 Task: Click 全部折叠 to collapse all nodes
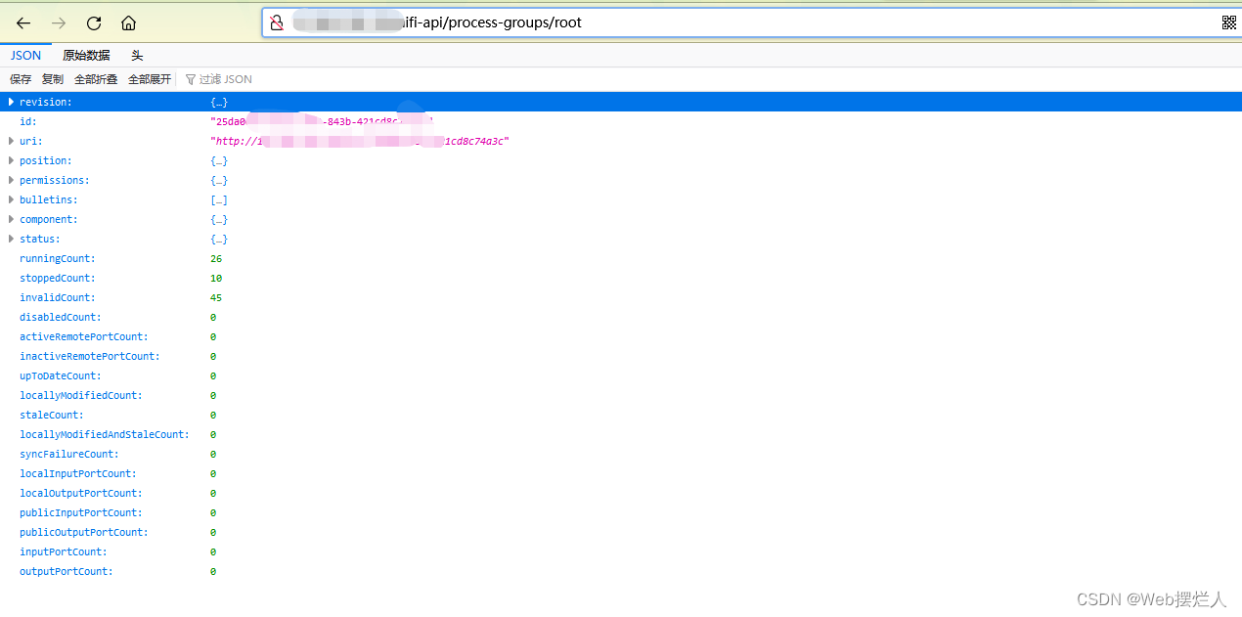95,78
